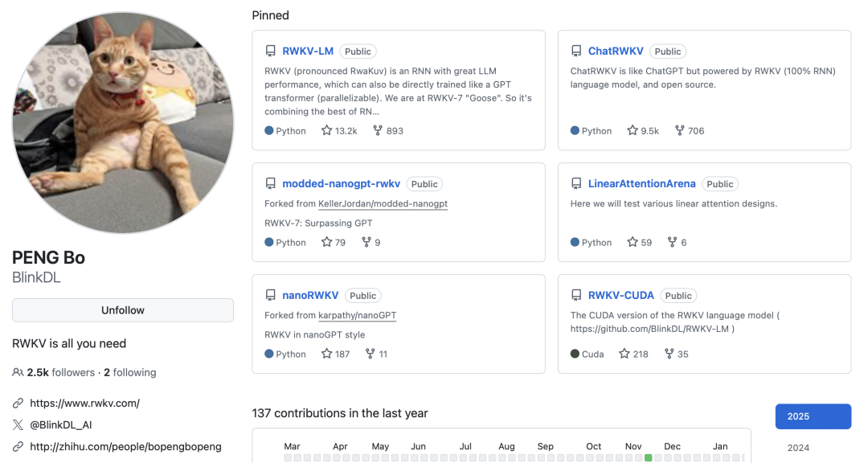Switch to the 2024 contributions year
This screenshot has height=463, width=868.
point(798,448)
